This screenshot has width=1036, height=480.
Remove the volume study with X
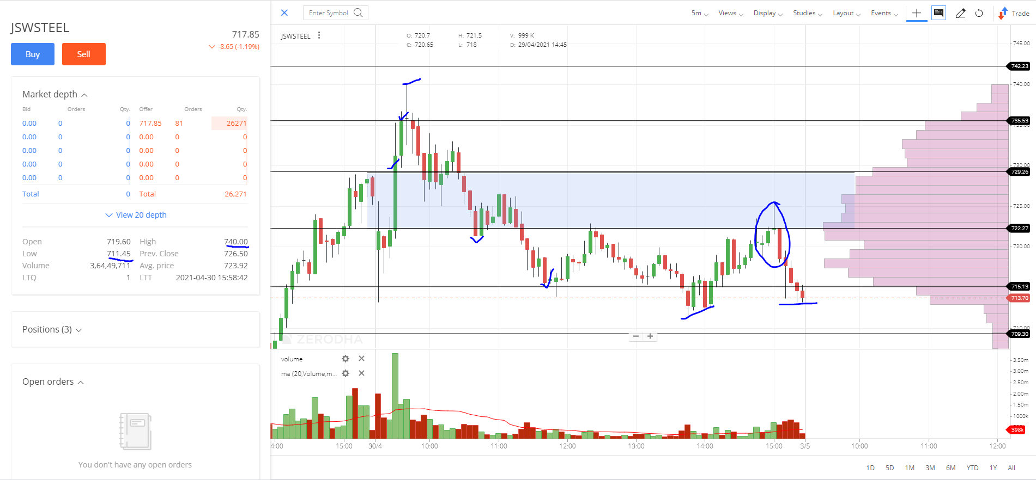click(x=361, y=359)
